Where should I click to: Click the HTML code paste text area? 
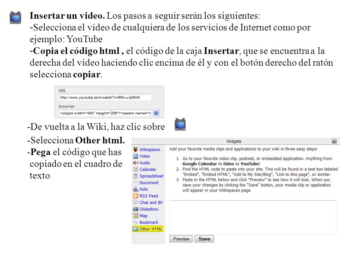[253, 217]
